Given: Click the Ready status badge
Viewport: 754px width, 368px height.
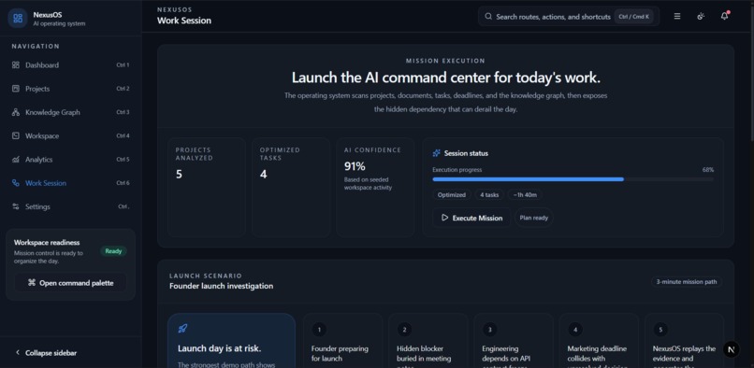Looking at the screenshot, I should (113, 250).
